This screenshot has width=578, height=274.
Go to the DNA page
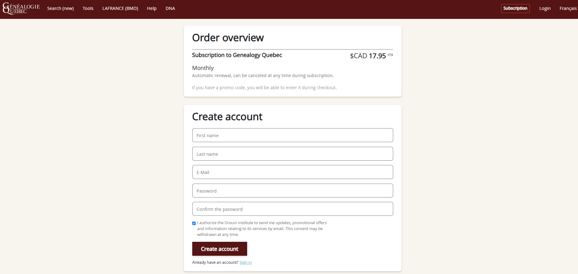tap(170, 8)
